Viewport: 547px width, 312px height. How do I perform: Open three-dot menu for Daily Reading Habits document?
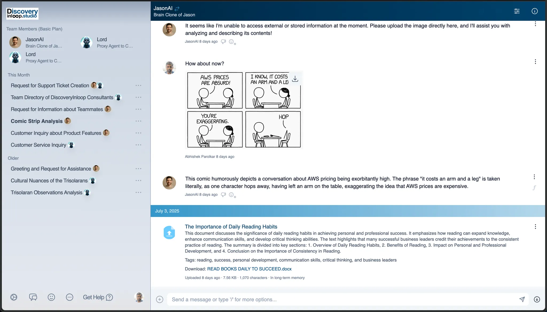535,227
